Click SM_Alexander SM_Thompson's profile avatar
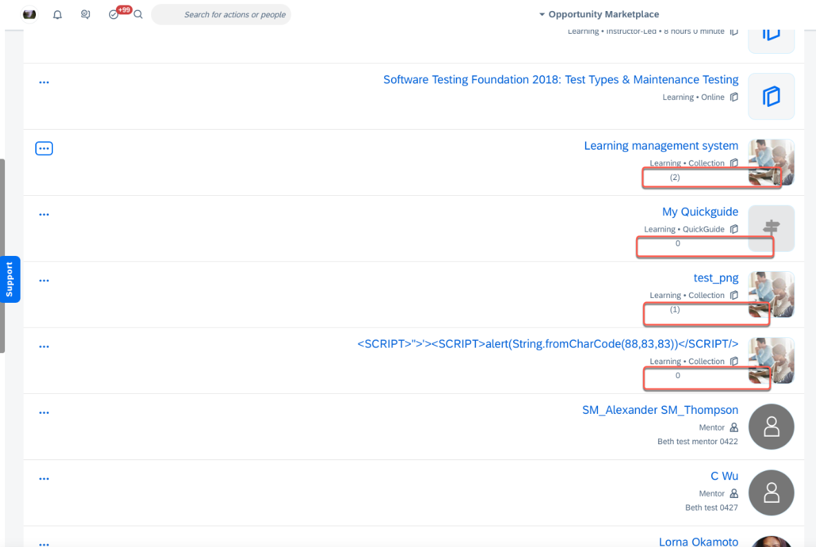 point(771,427)
